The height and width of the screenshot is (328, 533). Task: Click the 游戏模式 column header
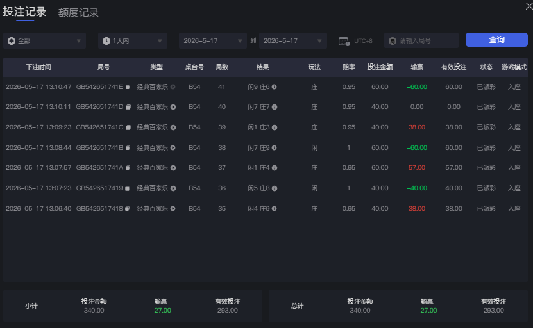[514, 67]
